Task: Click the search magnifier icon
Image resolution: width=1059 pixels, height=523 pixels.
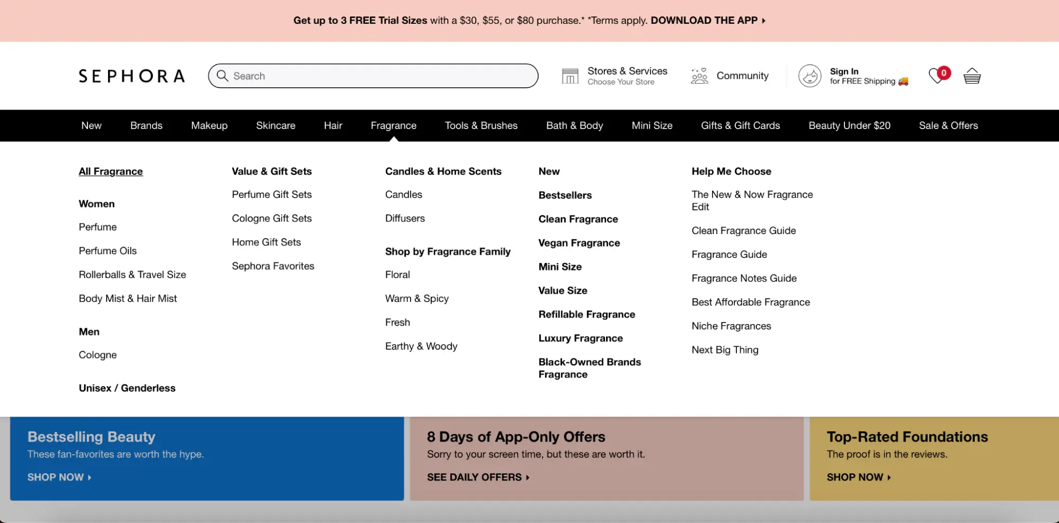Action: click(x=223, y=76)
